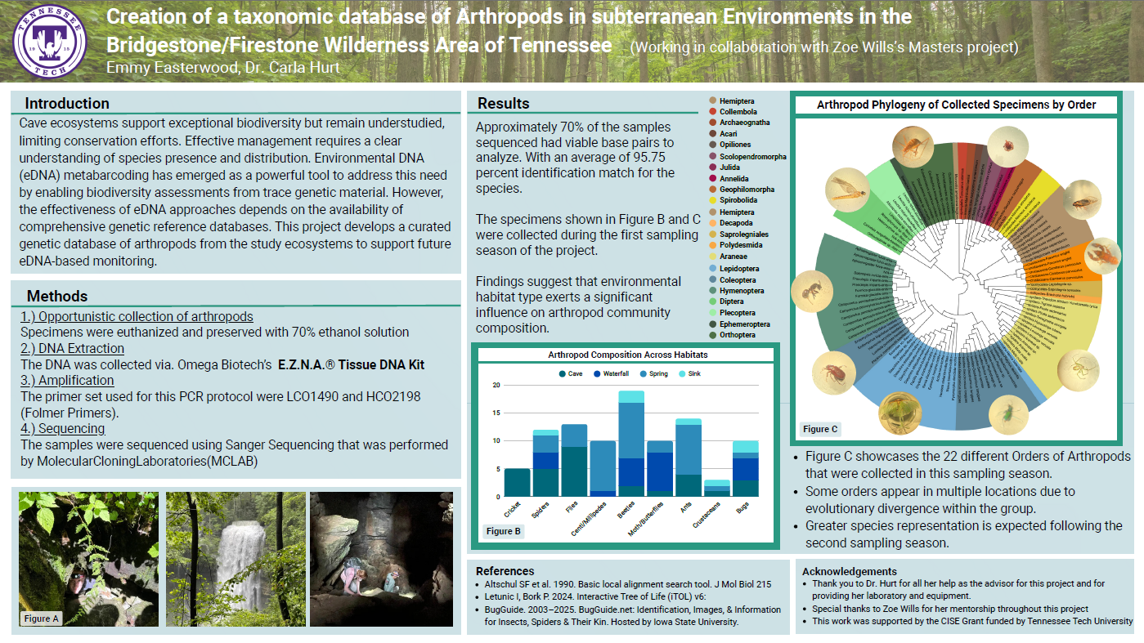Click the Cave legend marker in chart
1144x643 pixels.
point(563,373)
